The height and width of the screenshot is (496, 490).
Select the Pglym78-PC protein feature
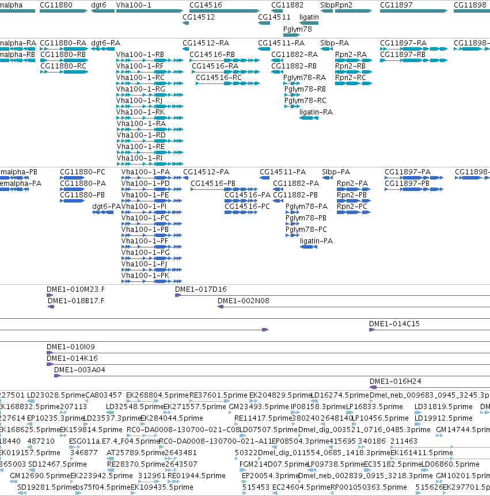293,235
